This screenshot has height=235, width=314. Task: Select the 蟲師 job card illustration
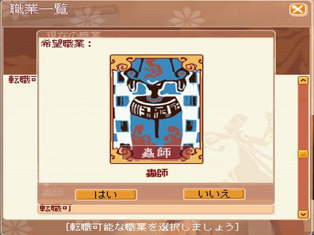tap(156, 109)
